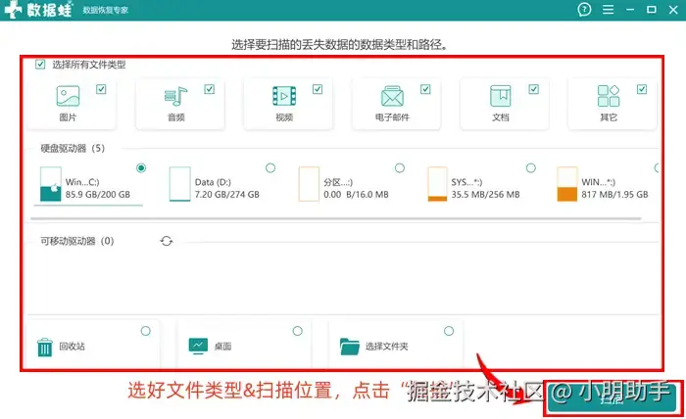
Task: Click the 图片 pictures type icon
Action: [68, 96]
